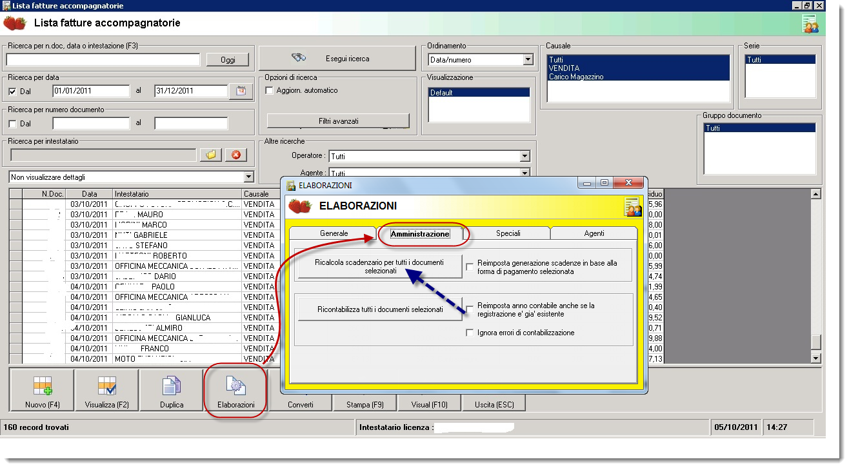The image size is (849, 468).
Task: Open the calendar picker next to the date range
Action: pyautogui.click(x=241, y=91)
